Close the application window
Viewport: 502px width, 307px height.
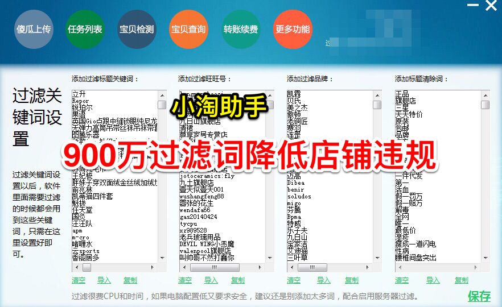491,6
